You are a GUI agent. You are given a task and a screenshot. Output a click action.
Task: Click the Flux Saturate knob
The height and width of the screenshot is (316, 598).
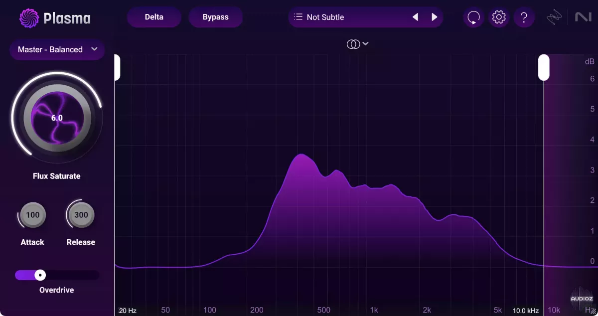pyautogui.click(x=57, y=118)
